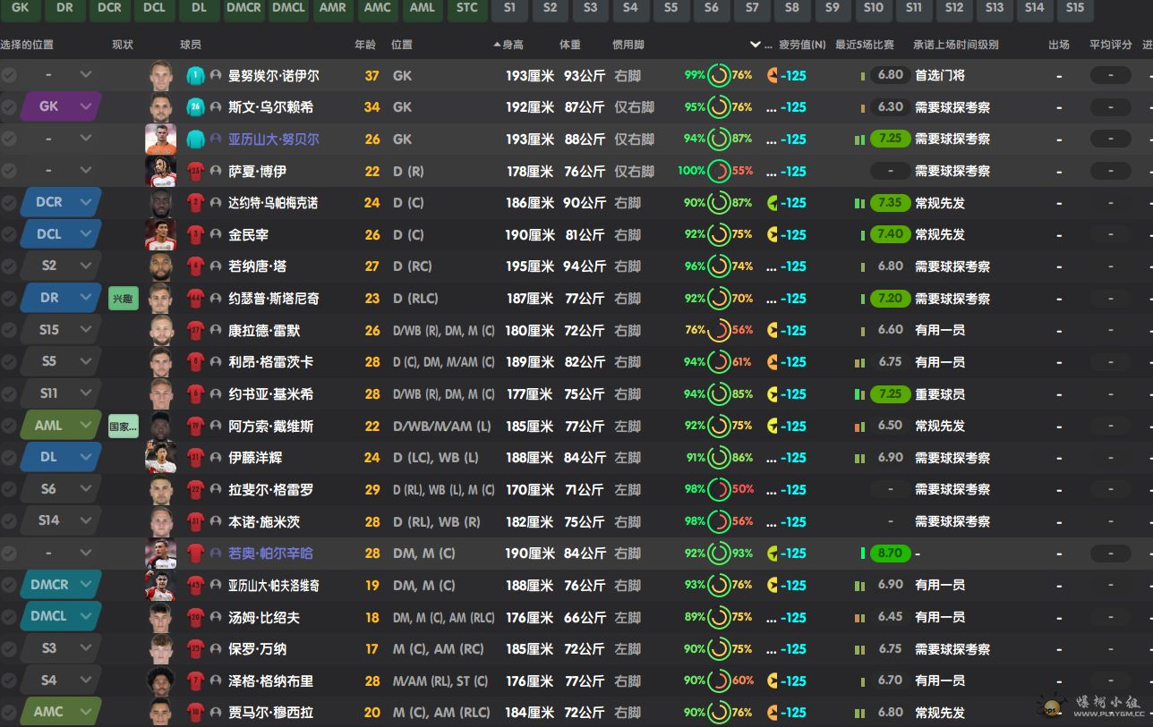Sort by the 承诺上场时间级别 column header
The width and height of the screenshot is (1153, 727).
coord(955,45)
